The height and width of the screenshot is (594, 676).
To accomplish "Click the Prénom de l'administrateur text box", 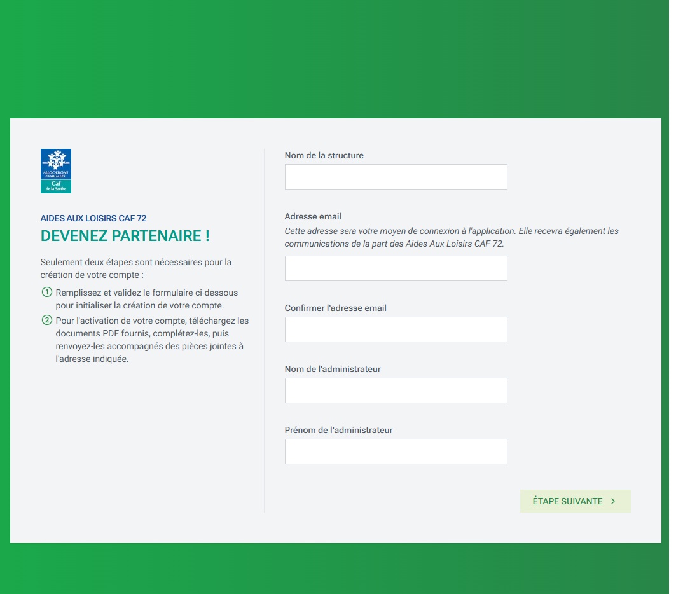I will (x=396, y=452).
